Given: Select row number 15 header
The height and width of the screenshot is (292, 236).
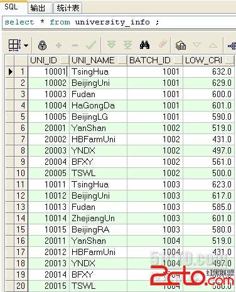Looking at the screenshot, I should click(21, 229).
